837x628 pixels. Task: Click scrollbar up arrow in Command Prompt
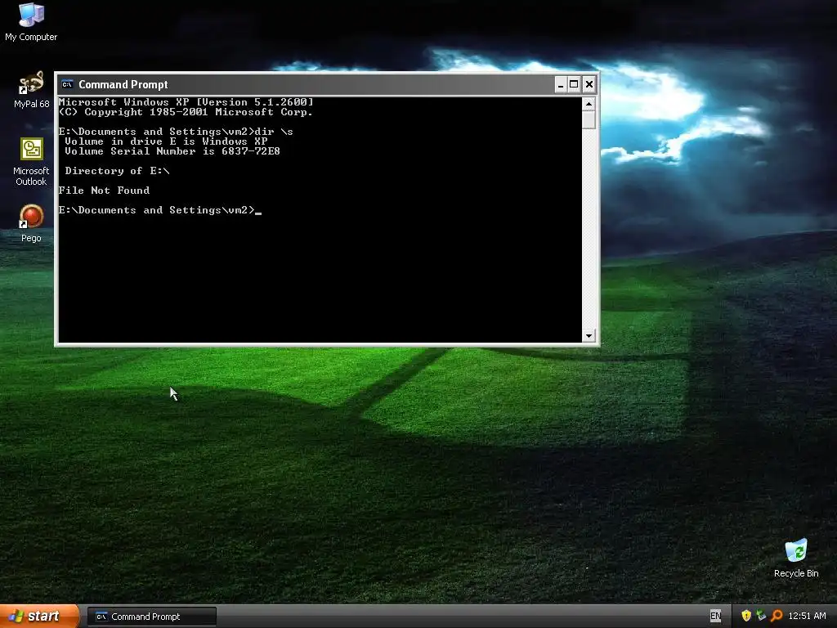click(589, 104)
